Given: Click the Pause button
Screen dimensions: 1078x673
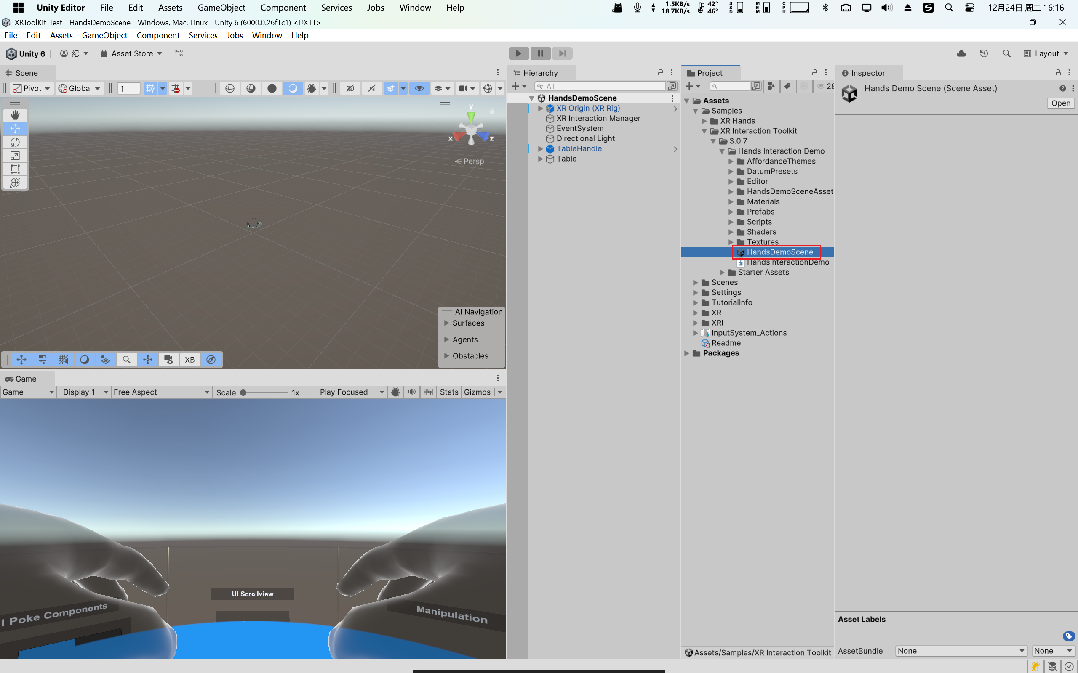Looking at the screenshot, I should 540,53.
